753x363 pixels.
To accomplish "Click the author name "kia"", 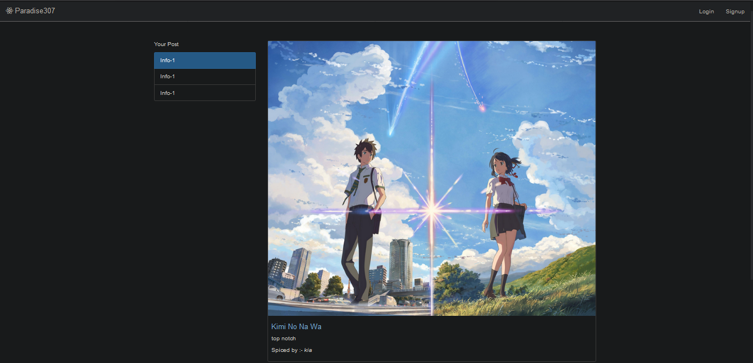I will [308, 350].
